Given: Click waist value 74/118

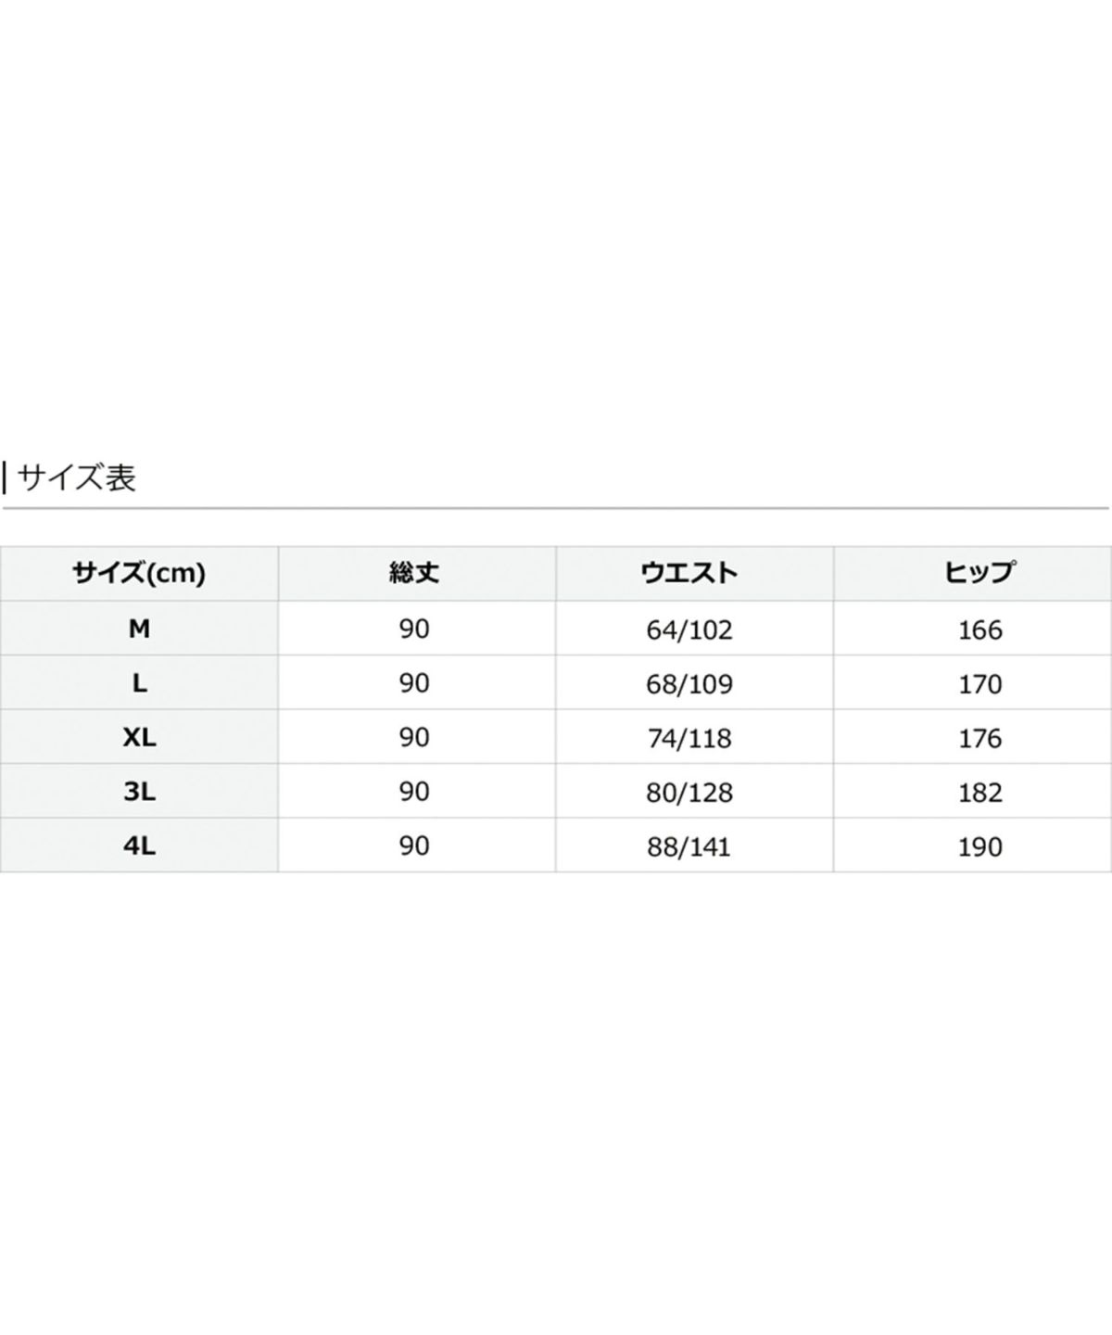Looking at the screenshot, I should point(689,738).
